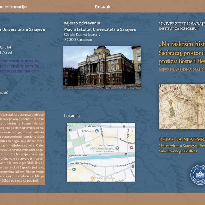The image size is (205, 205).
Task: Click the Pravni fakultet map pin icon
Action: point(117,148)
